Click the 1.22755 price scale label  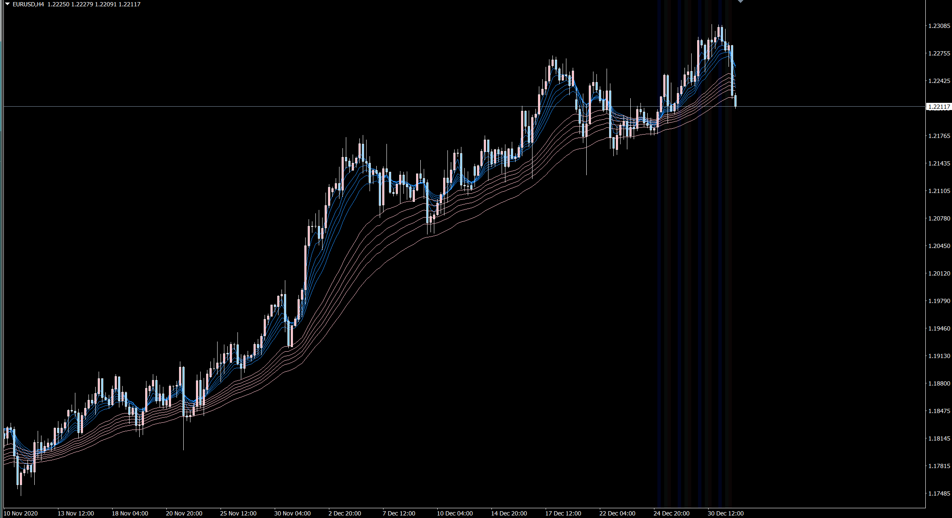[x=939, y=53]
